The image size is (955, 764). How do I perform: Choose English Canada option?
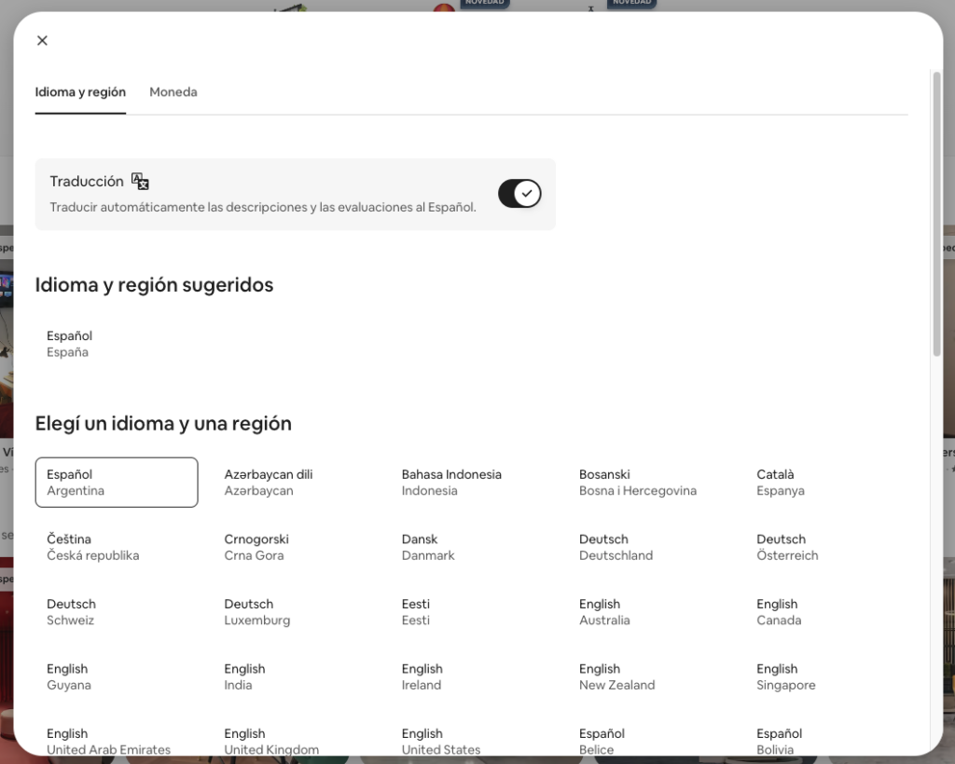(779, 612)
